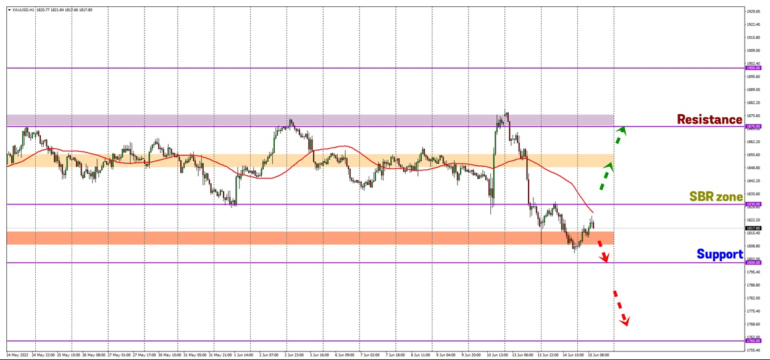Select the blue Support text label
Image resolution: width=770 pixels, height=360 pixels.
(719, 254)
